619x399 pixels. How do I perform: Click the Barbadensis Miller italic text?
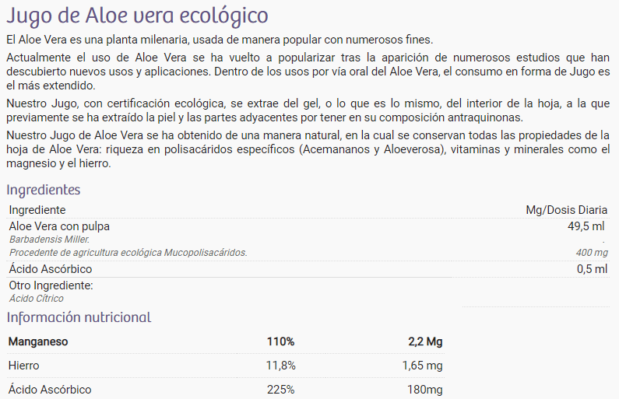[49, 240]
